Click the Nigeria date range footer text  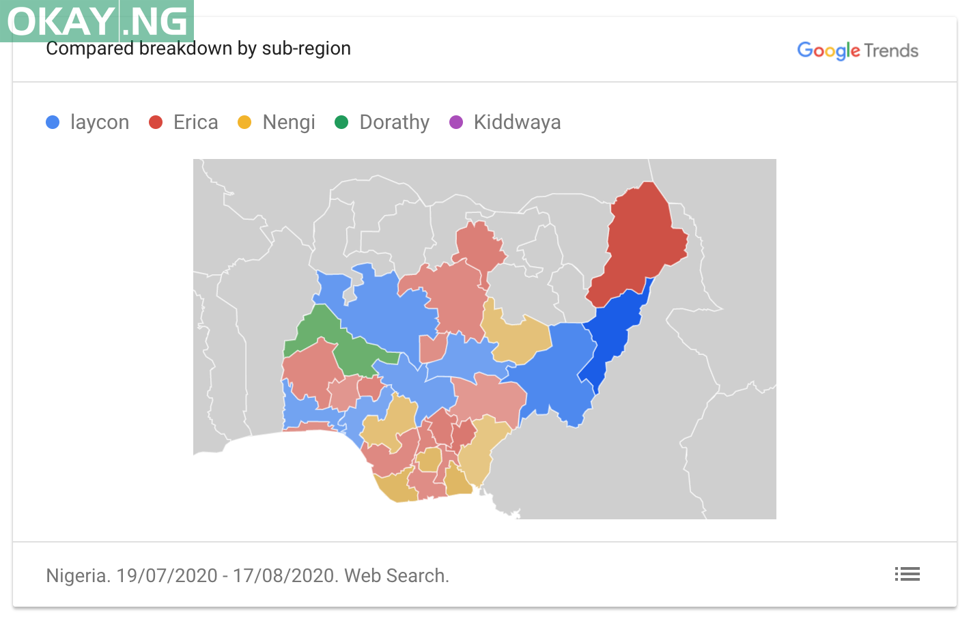pyautogui.click(x=248, y=576)
